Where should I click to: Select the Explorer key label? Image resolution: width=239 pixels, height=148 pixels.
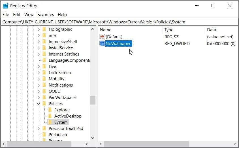click(62, 110)
